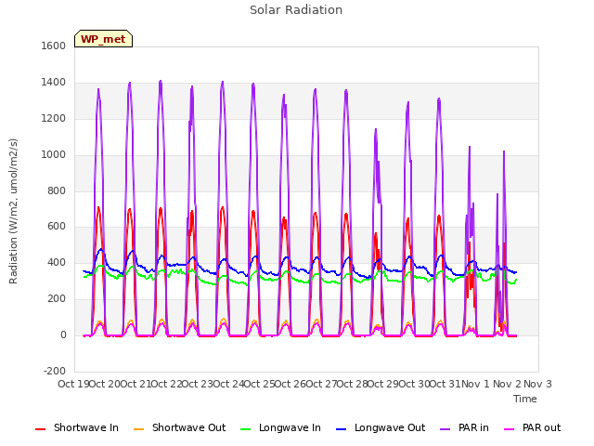Select the Shortwave Out legend label
This screenshot has height=446, width=594.
pos(188,427)
